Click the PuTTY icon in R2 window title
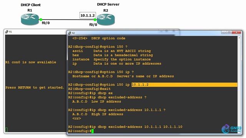The height and width of the screenshot is (138, 246). (x=70, y=33)
